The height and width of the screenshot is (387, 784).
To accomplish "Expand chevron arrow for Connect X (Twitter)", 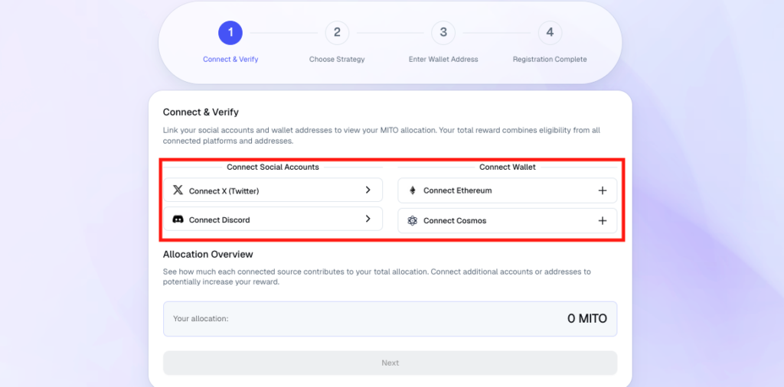I will (368, 190).
